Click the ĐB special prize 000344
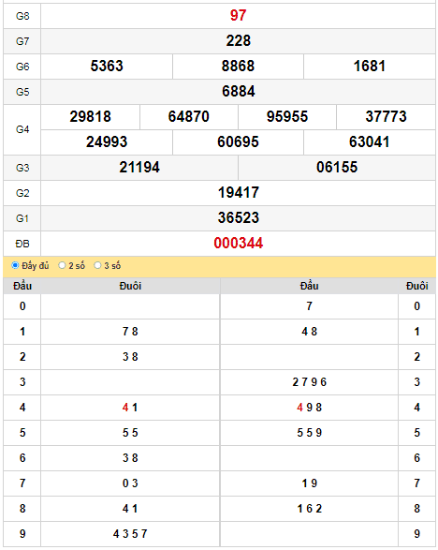Viewport: 438px width, 550px height. 239,243
